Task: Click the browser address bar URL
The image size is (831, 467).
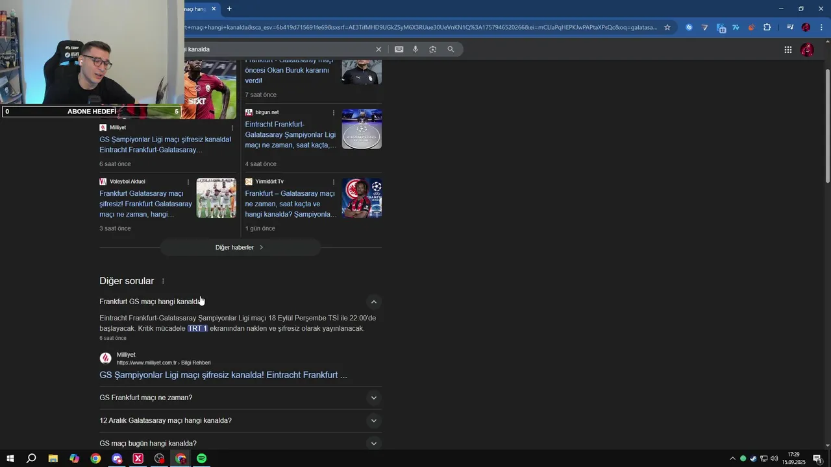Action: (x=421, y=27)
